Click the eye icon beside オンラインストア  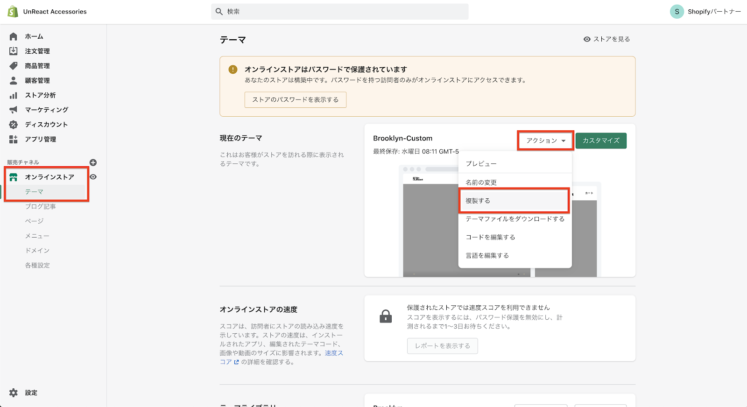coord(93,177)
